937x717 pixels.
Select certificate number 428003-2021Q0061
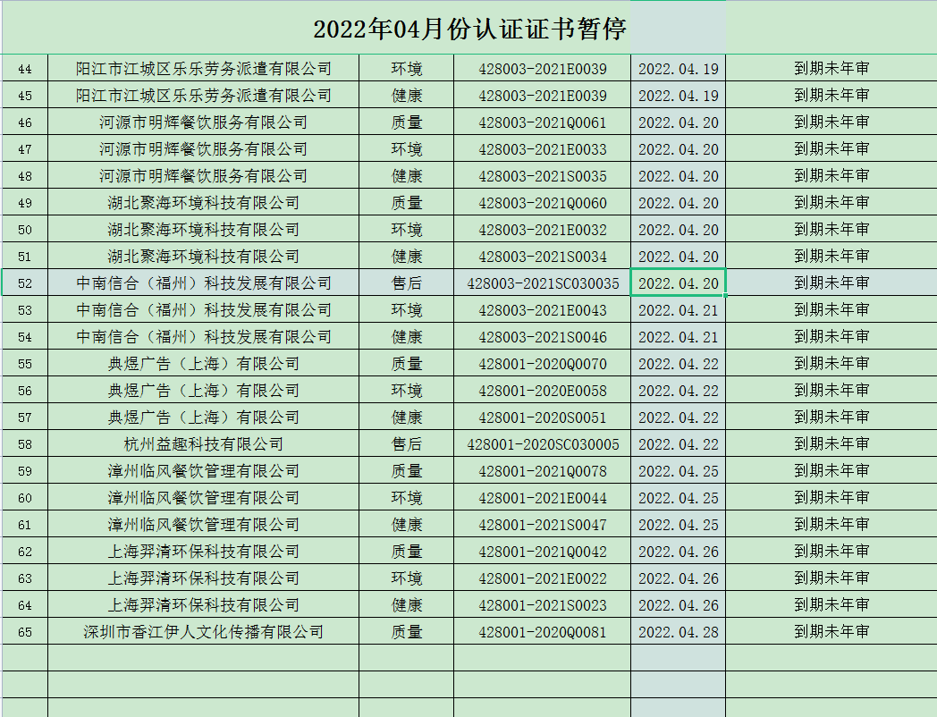pyautogui.click(x=542, y=122)
